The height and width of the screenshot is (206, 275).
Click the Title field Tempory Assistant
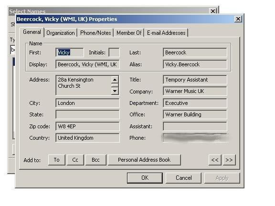point(195,80)
